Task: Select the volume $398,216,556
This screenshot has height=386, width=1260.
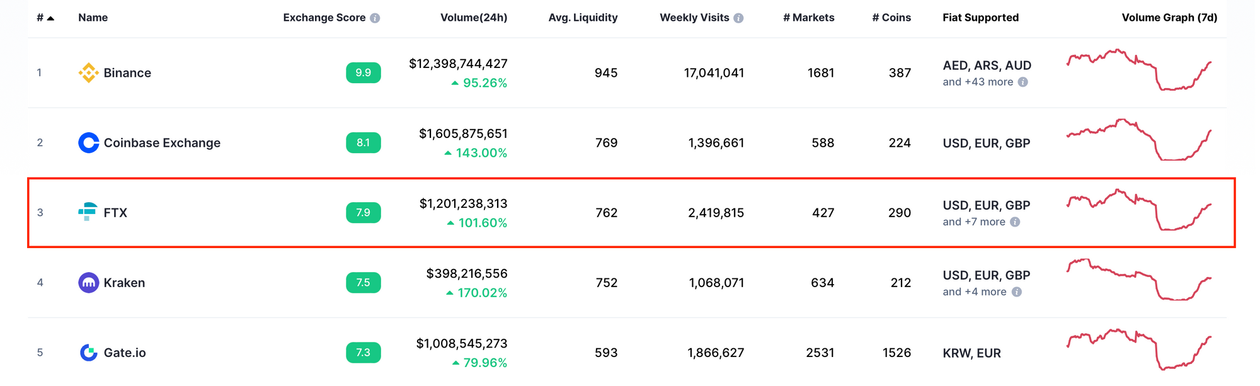Action: (x=467, y=273)
